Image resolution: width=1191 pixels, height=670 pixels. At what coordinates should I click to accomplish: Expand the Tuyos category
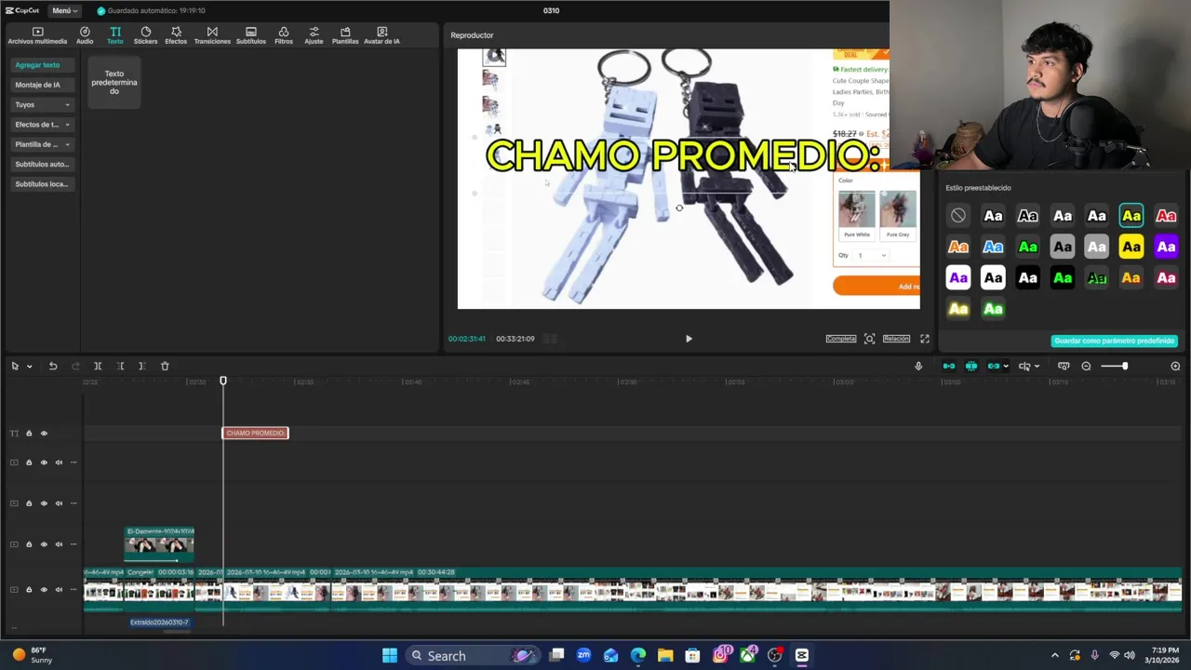tap(42, 104)
